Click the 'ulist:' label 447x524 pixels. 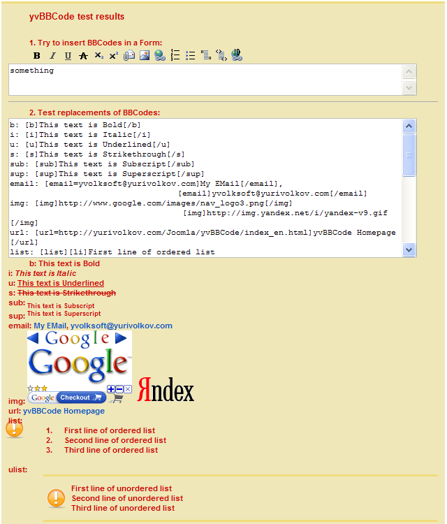point(17,470)
